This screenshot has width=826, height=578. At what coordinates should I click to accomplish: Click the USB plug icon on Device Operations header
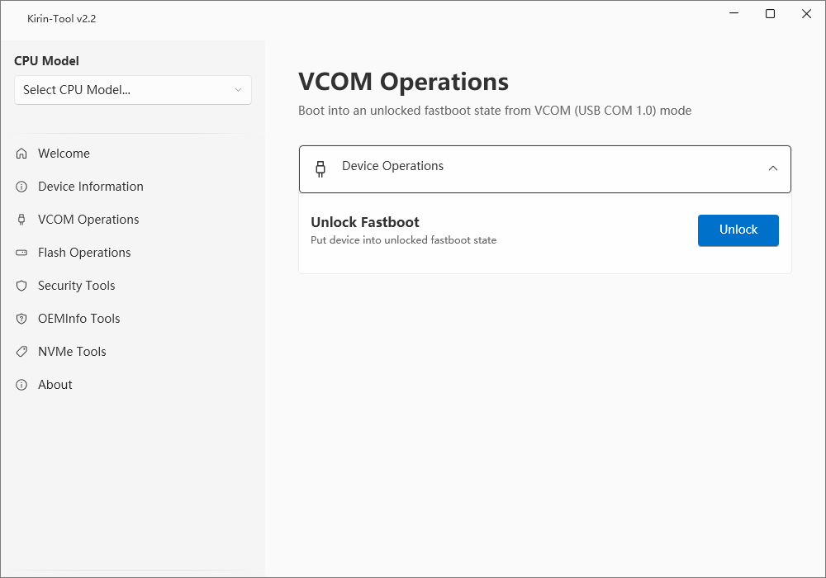(x=320, y=168)
